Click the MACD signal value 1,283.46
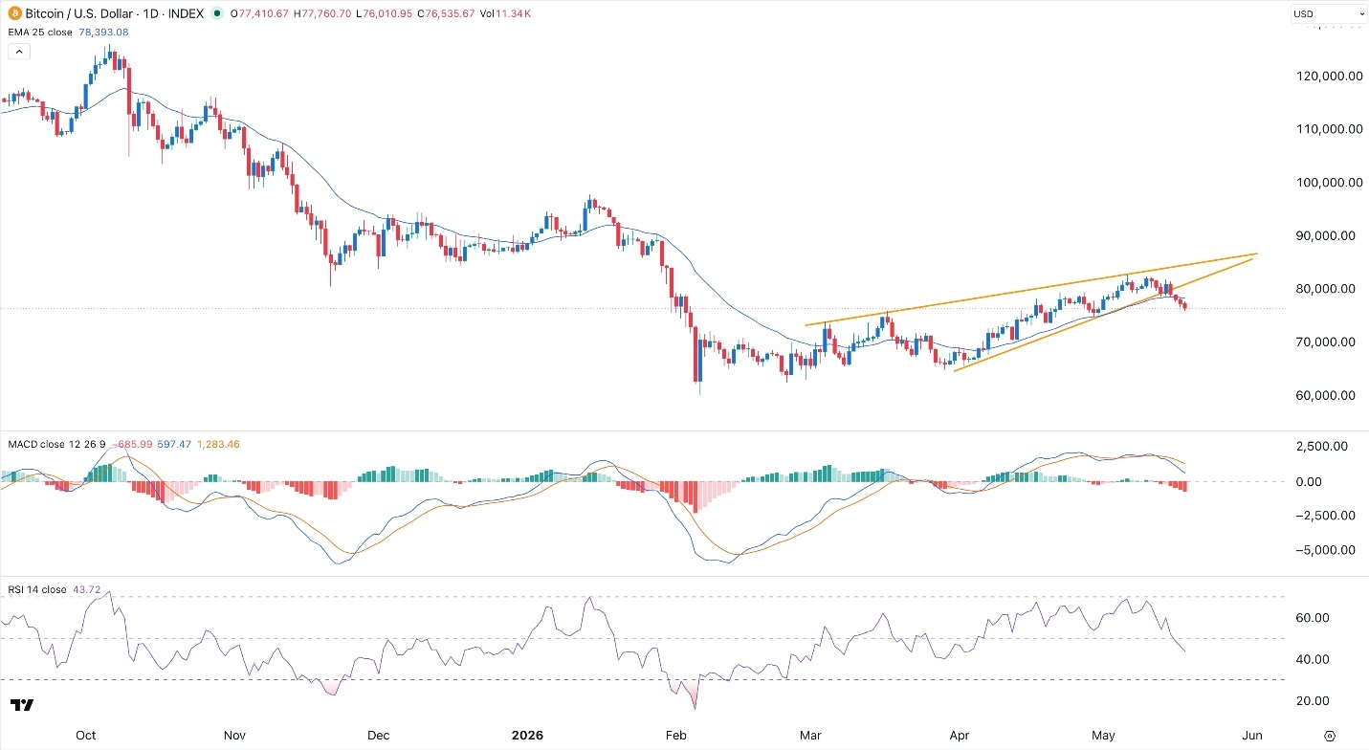 click(216, 444)
